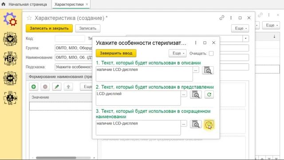Click the Значение column header
Viewport: 284px width, 160px height.
pyautogui.click(x=61, y=97)
